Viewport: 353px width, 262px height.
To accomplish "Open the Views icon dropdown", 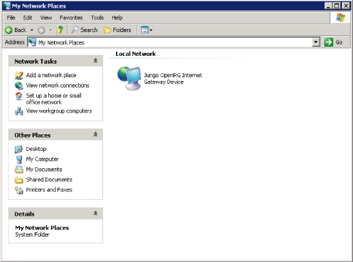I will [147, 30].
